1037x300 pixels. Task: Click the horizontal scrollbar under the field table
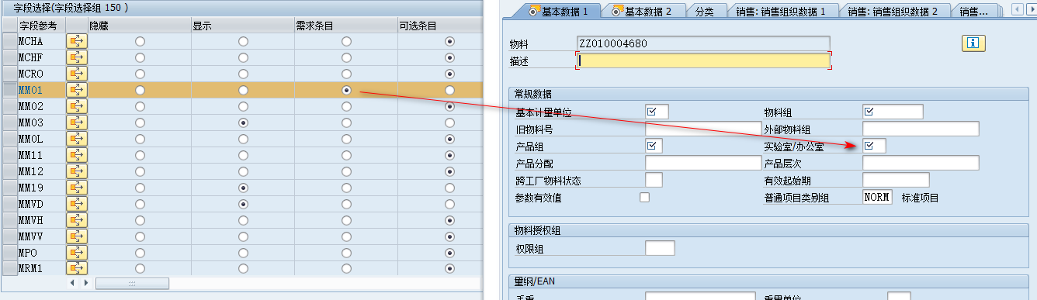132,284
